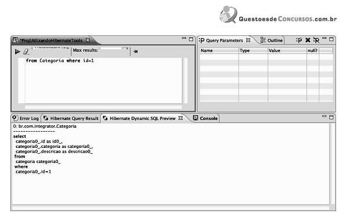Image resolution: width=343 pixels, height=214 pixels.
Task: Click the 'from' keyword in SQL preview
Action: [x=20, y=157]
